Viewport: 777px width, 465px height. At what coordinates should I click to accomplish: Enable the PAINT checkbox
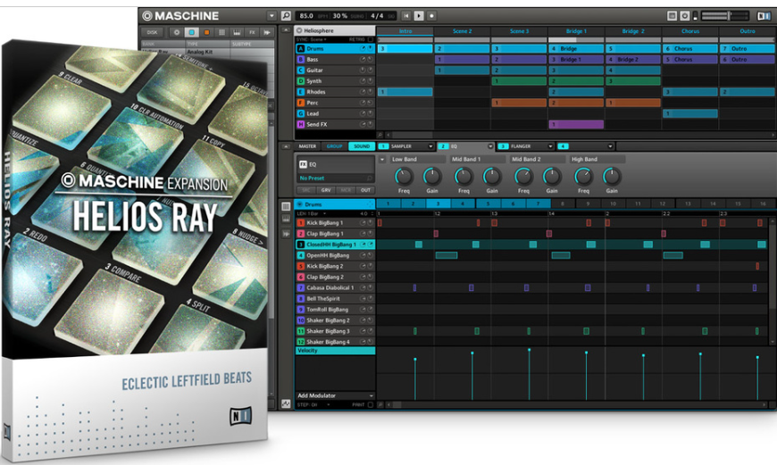click(x=370, y=404)
